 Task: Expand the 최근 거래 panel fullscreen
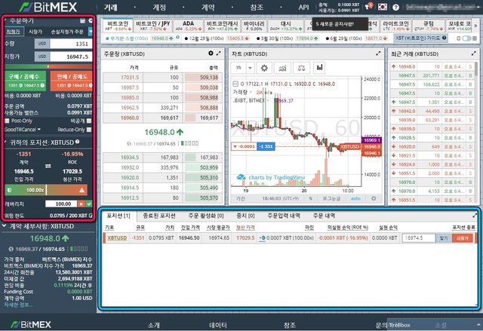click(x=473, y=54)
